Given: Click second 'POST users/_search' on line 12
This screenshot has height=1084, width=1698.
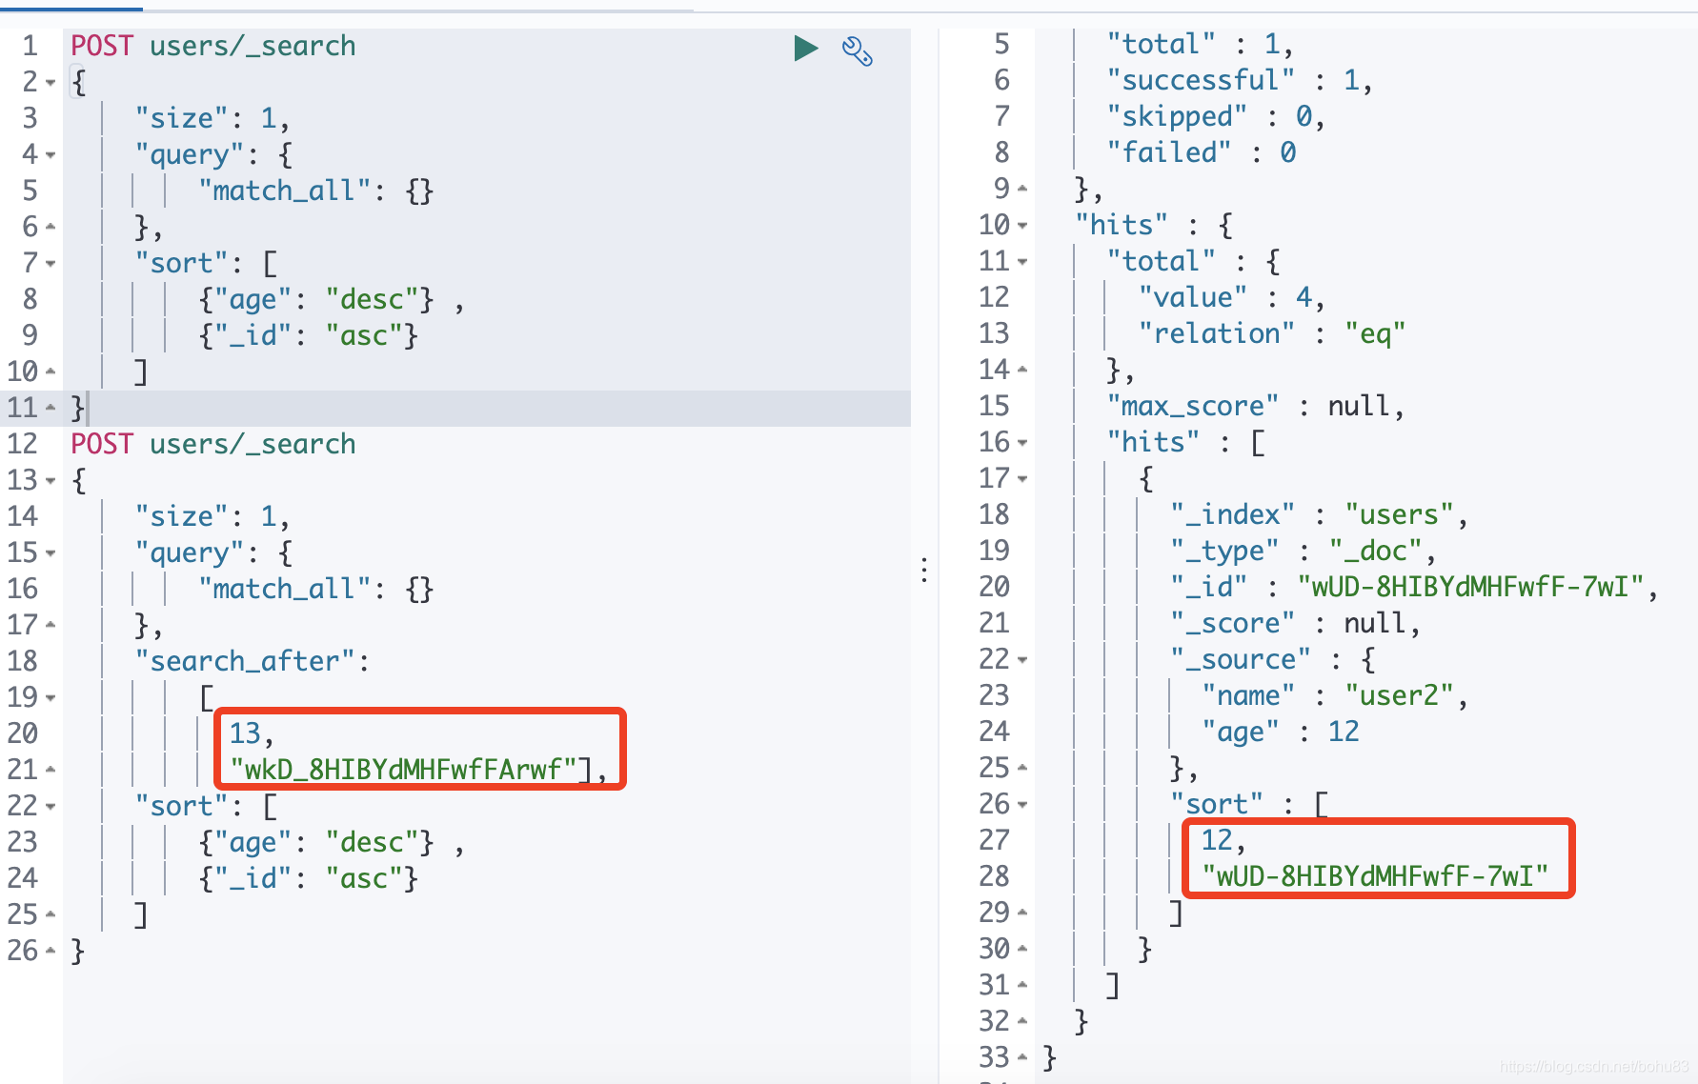Looking at the screenshot, I should click(213, 444).
